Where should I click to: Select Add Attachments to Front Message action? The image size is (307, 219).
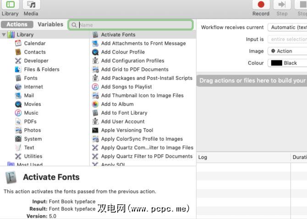click(143, 43)
